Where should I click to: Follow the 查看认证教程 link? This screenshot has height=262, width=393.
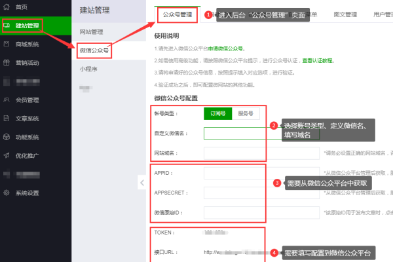pyautogui.click(x=317, y=60)
